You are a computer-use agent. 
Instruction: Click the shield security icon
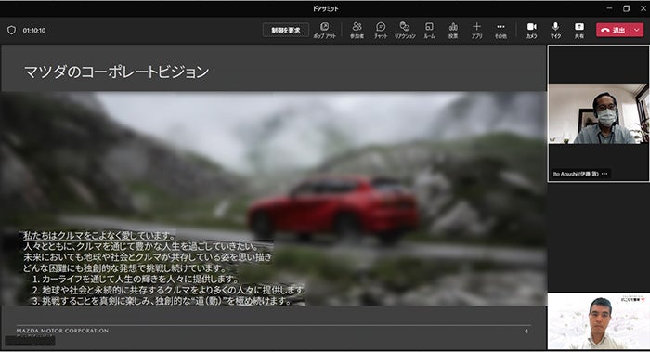[x=11, y=31]
